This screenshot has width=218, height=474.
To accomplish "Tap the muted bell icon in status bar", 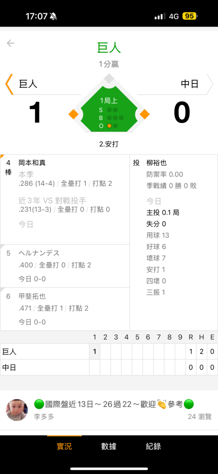I will point(53,16).
